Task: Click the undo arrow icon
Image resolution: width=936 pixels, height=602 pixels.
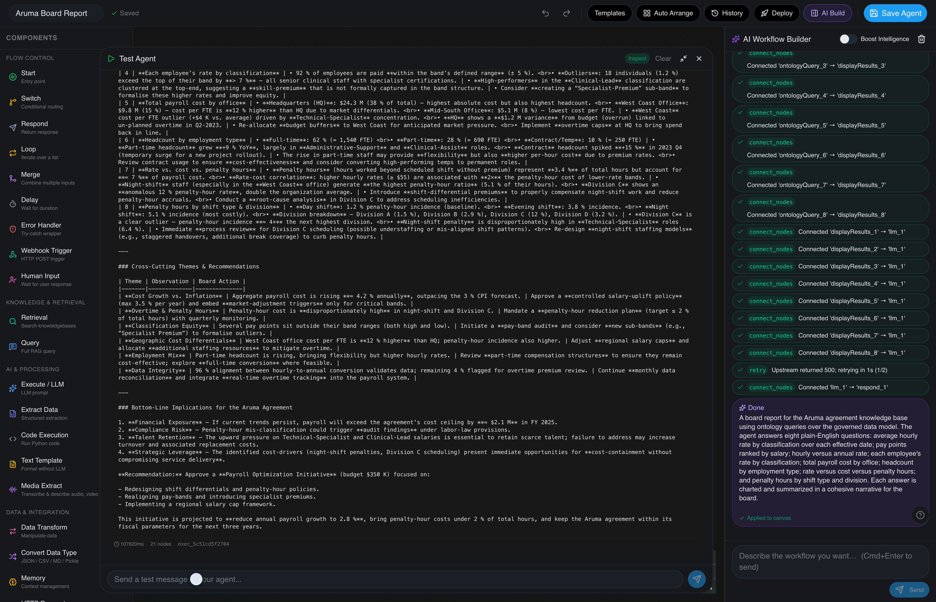Action: tap(545, 13)
